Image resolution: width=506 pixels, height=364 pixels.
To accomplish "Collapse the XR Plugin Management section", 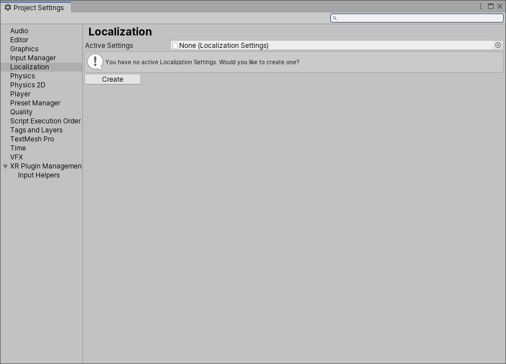I will pos(6,166).
